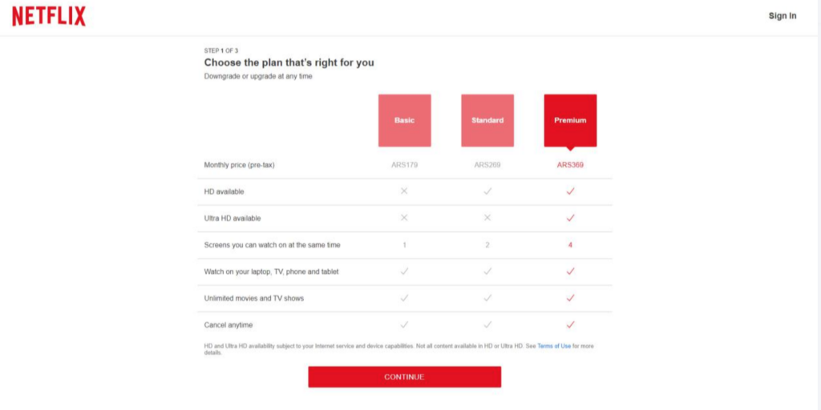Click the ARS269 Standard monthly price
Screen dimensions: 821x410
[487, 165]
